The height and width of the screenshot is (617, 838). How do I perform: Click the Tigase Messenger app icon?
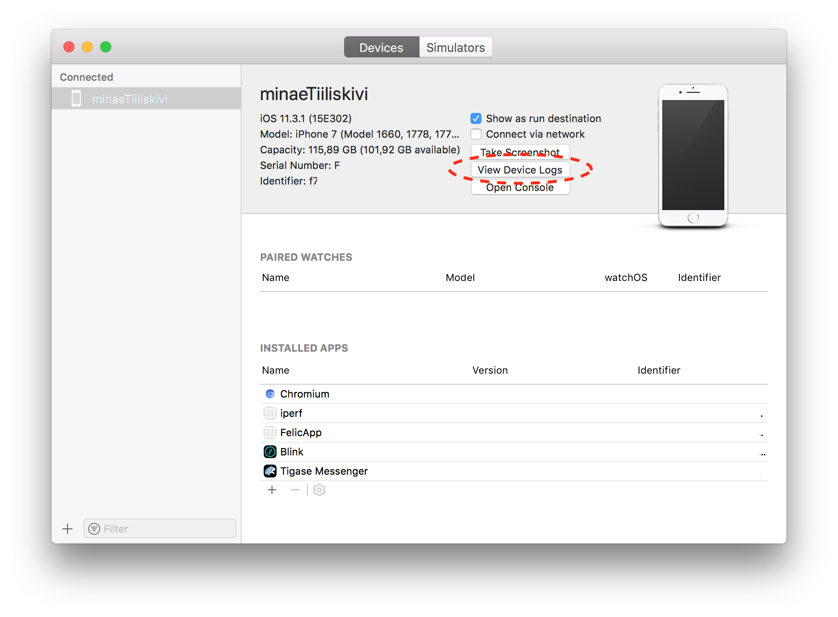(270, 471)
